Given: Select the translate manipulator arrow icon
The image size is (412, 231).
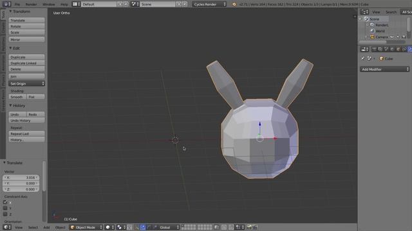Looking at the screenshot, I should pos(143,227).
